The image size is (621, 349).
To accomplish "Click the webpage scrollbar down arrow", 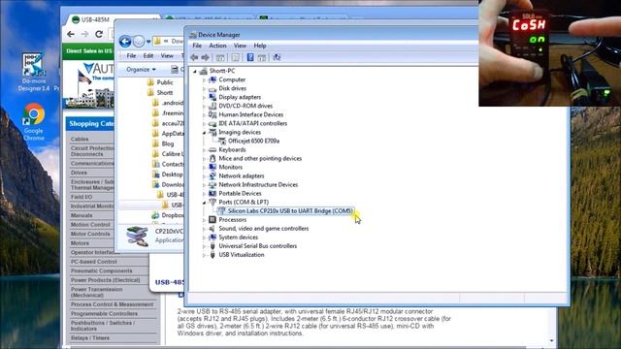I will [551, 340].
